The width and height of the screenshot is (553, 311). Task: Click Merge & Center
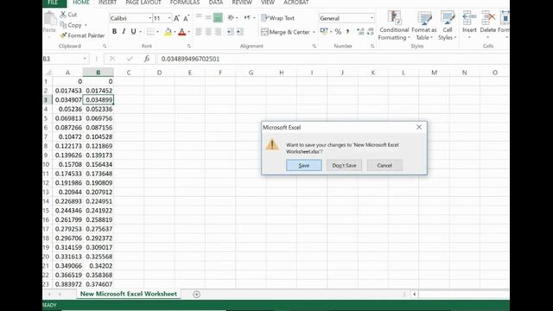pyautogui.click(x=285, y=32)
